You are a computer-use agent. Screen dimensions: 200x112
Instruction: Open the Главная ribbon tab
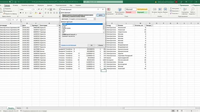[7, 5]
